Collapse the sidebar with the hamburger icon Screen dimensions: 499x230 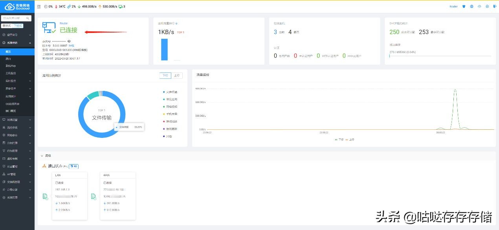[39, 7]
